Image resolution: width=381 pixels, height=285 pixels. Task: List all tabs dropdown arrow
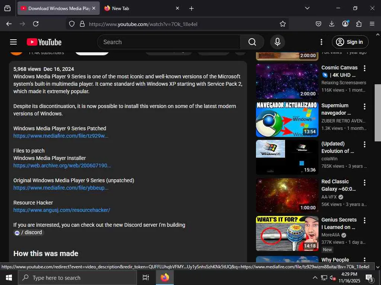(307, 8)
